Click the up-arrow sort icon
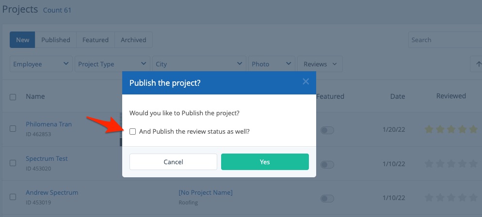 478,64
